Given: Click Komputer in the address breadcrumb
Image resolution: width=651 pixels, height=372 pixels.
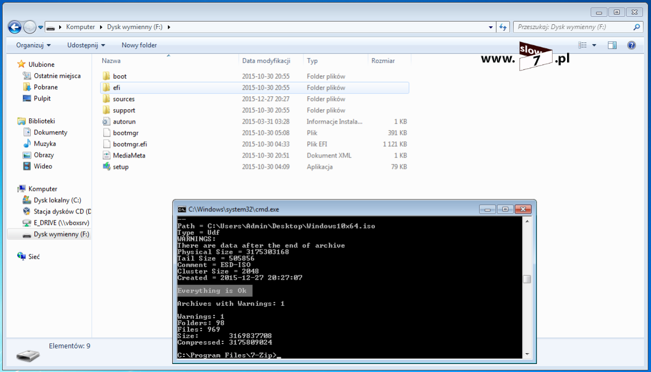Looking at the screenshot, I should coord(80,27).
